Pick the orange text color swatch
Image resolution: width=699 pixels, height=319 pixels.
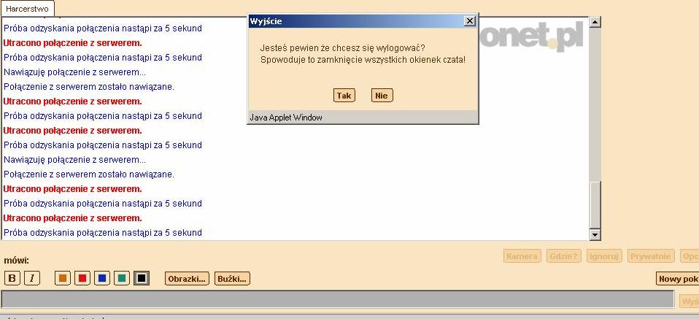coord(63,278)
